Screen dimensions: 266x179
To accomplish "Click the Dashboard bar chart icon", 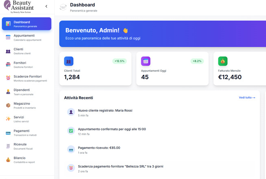I will click(8, 24).
